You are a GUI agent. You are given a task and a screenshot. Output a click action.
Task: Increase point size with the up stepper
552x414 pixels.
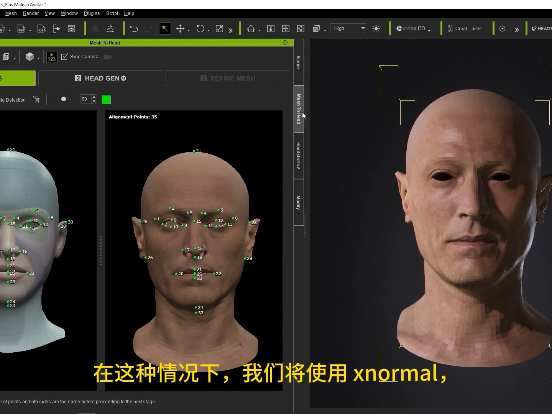coord(94,97)
